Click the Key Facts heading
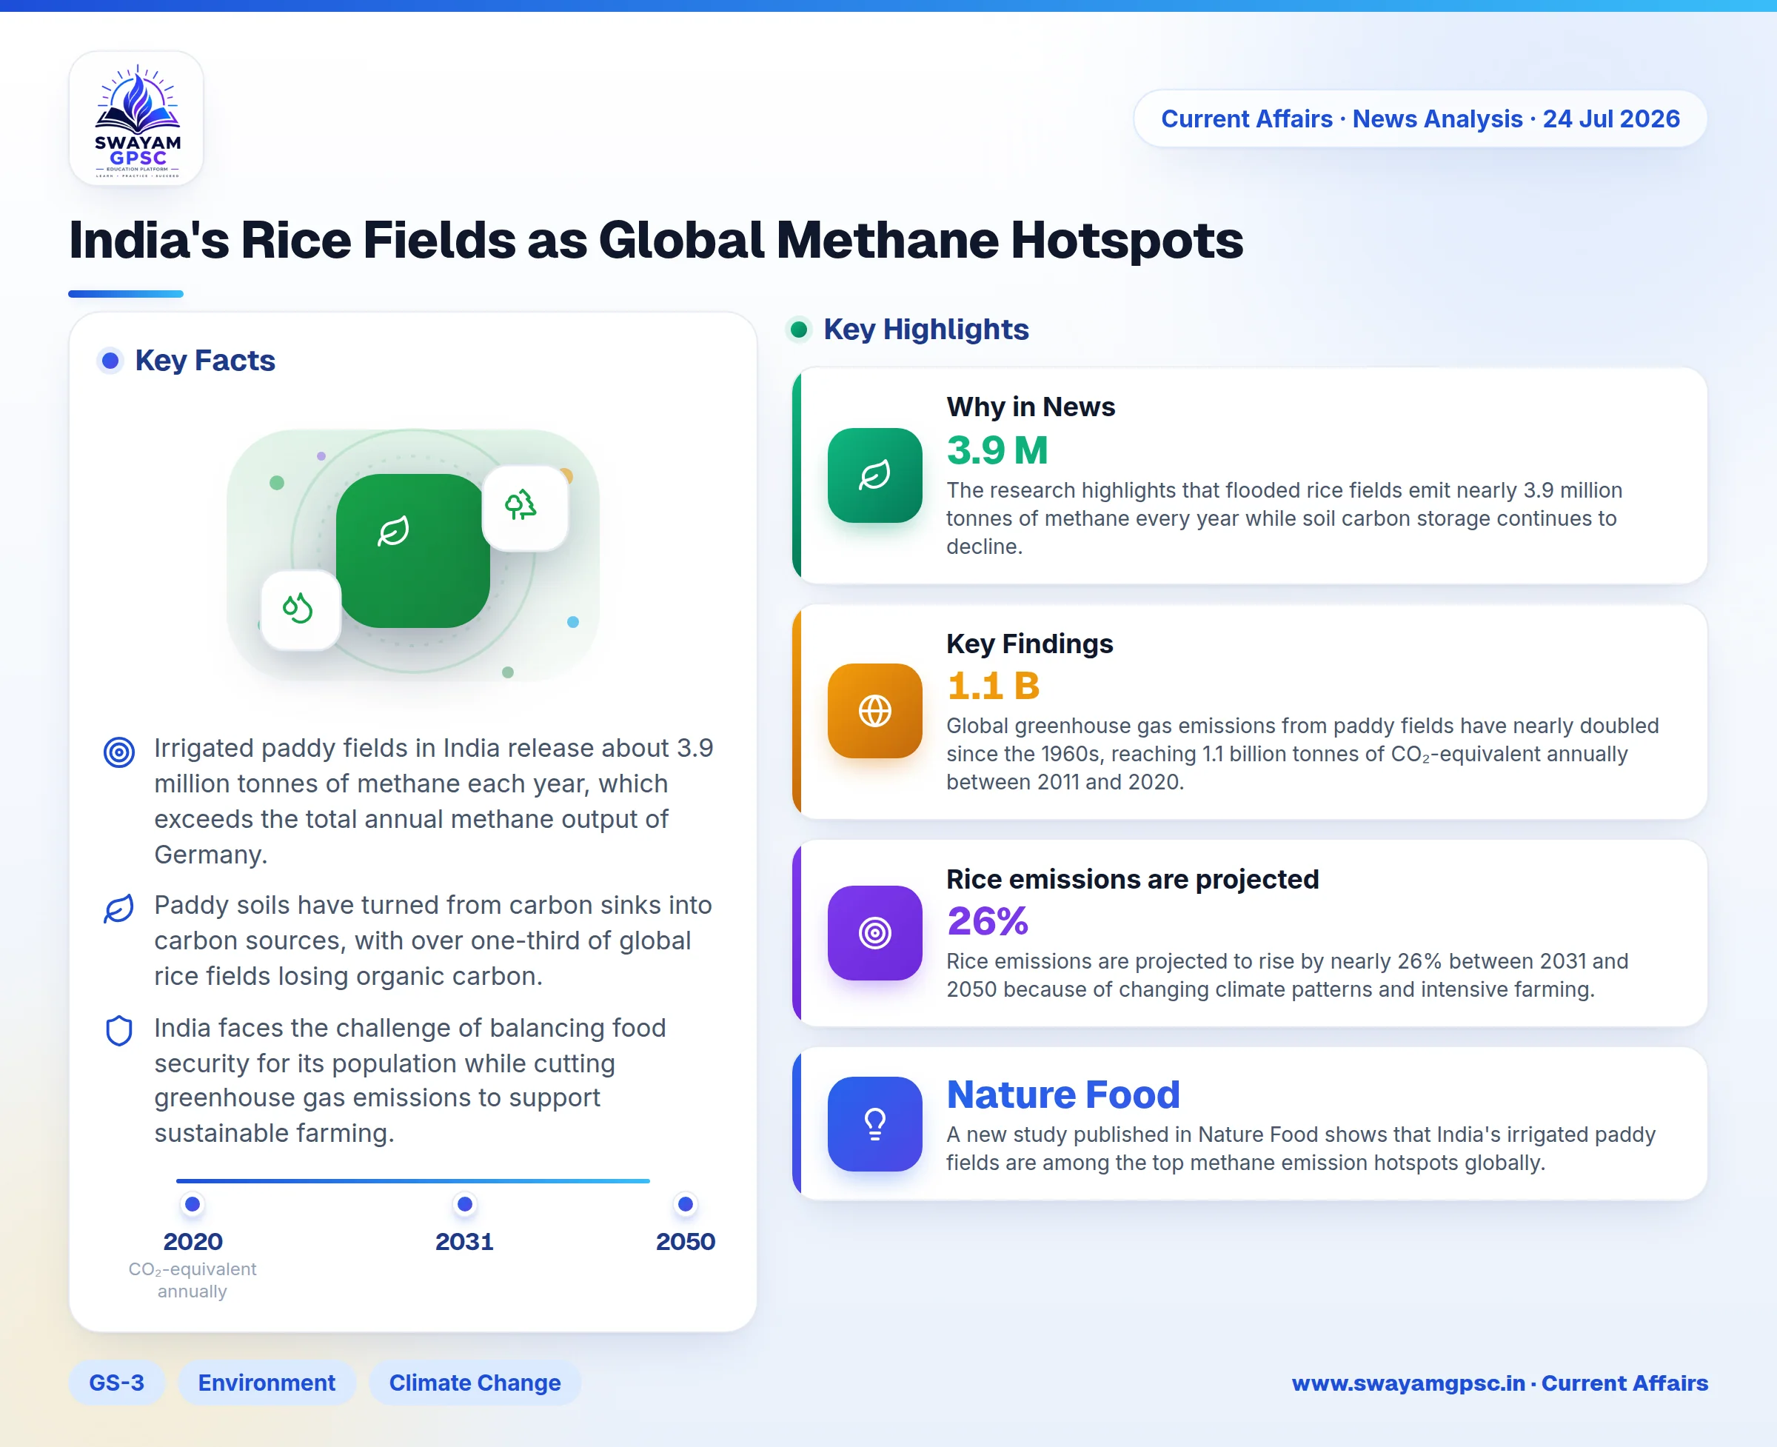 205,361
